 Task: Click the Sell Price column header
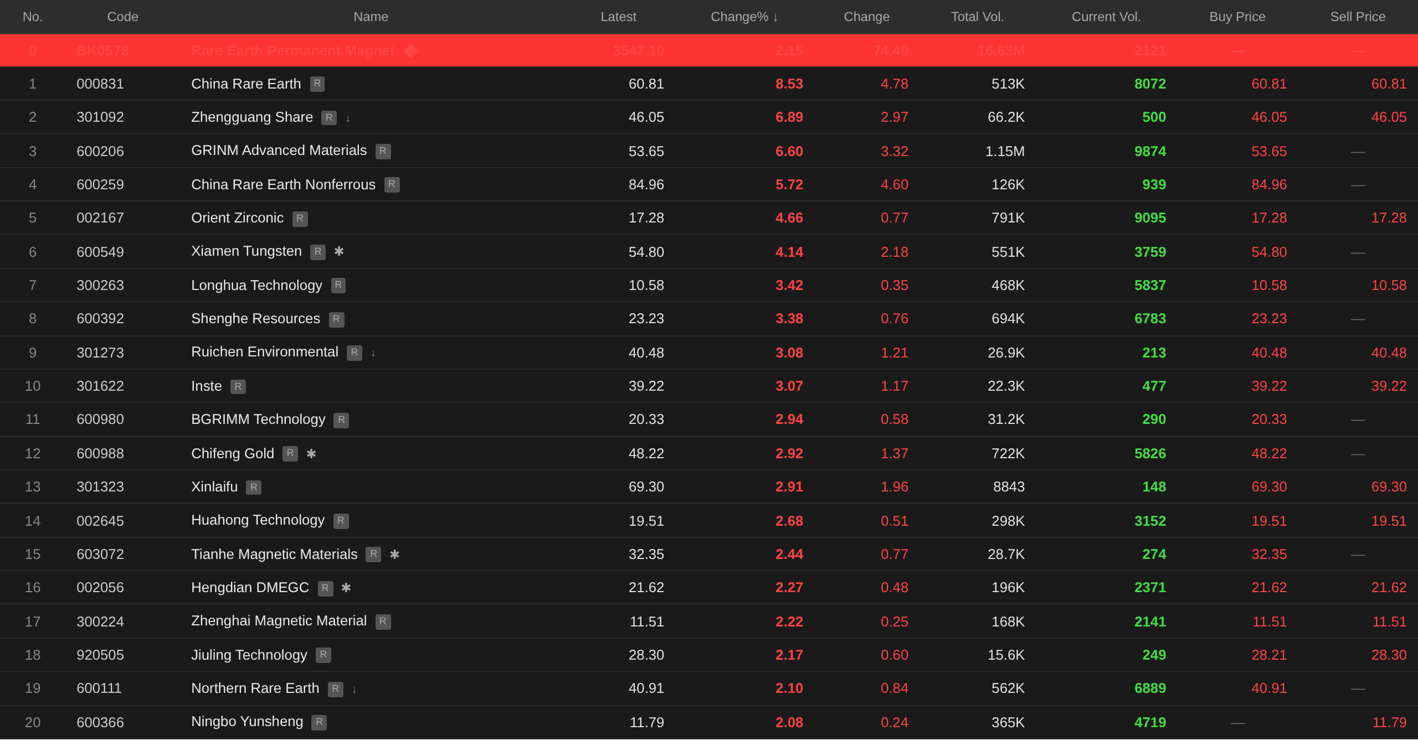coord(1358,17)
